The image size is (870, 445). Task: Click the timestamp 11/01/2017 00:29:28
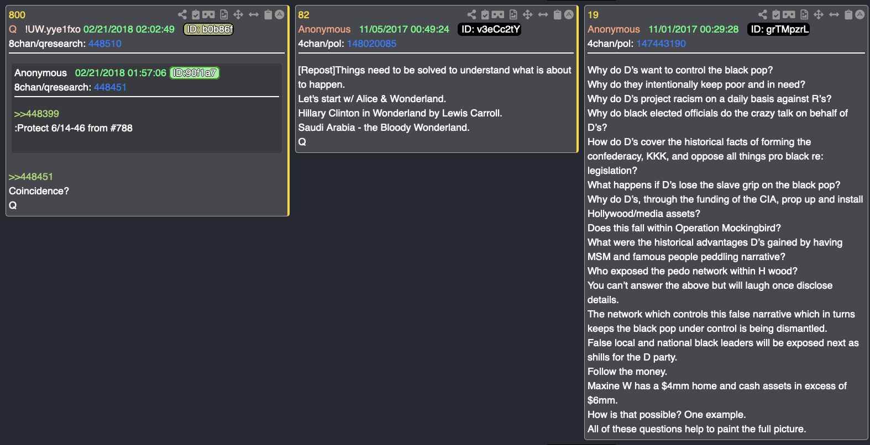click(693, 29)
